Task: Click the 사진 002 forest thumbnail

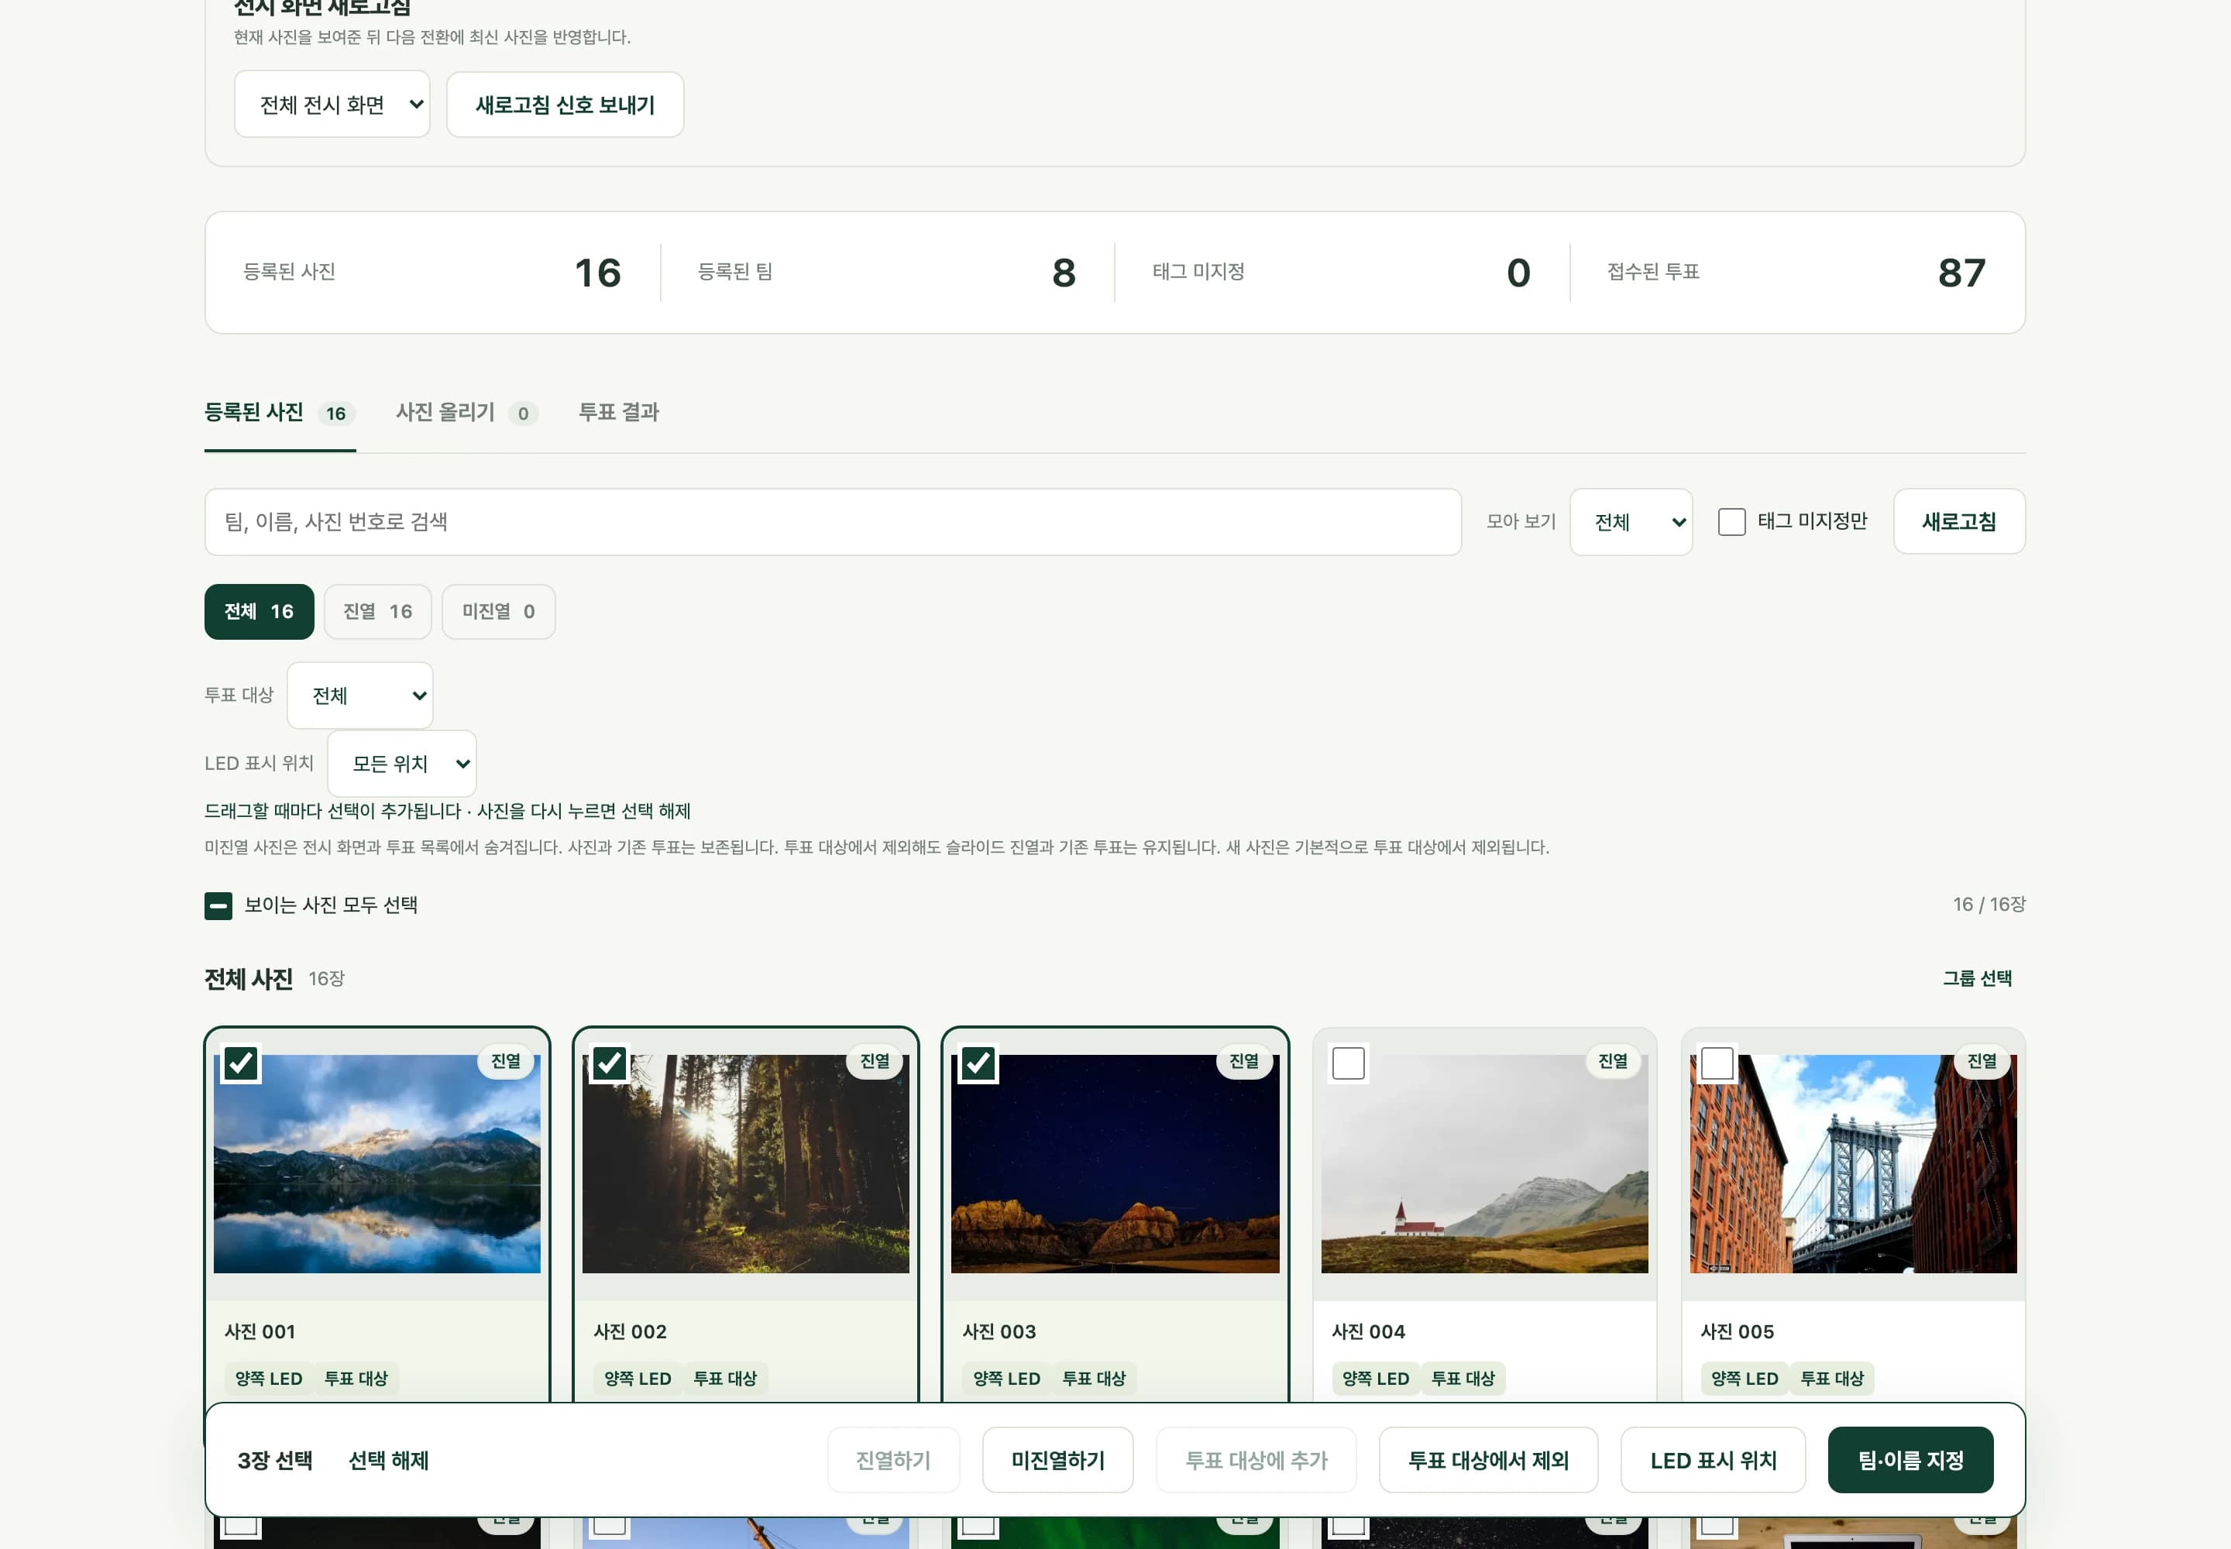Action: tap(746, 1164)
